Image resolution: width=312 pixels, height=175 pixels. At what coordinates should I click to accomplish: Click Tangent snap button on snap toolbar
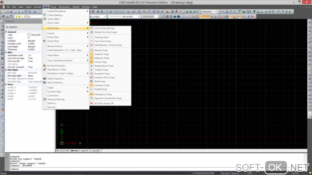[x=216, y=17]
